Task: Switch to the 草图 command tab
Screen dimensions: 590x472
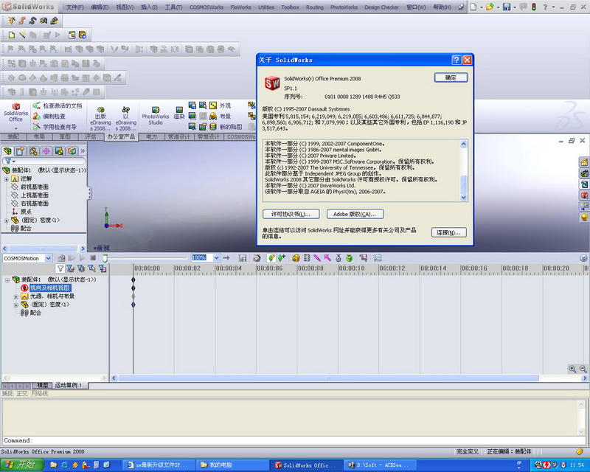Action: point(65,136)
